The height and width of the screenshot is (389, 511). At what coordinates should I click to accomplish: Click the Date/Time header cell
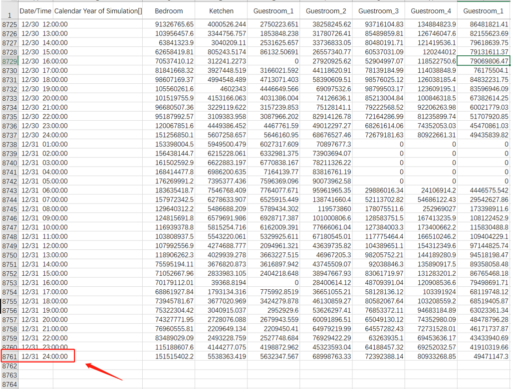click(x=35, y=11)
